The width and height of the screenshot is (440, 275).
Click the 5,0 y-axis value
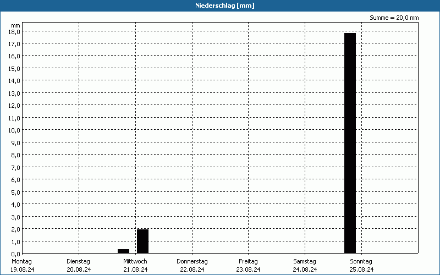pyautogui.click(x=15, y=192)
